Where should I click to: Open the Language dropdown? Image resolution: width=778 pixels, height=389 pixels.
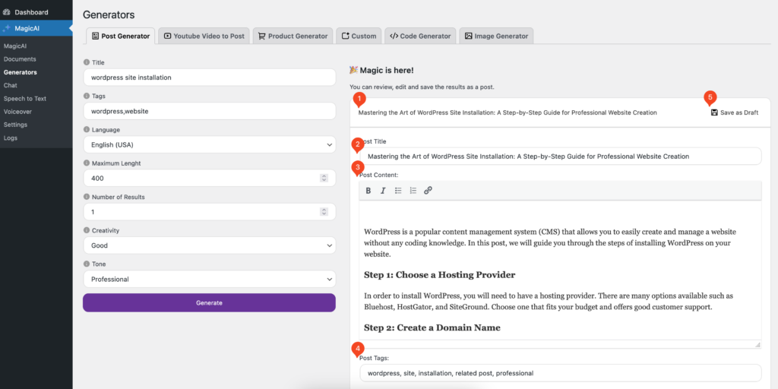[x=209, y=144]
